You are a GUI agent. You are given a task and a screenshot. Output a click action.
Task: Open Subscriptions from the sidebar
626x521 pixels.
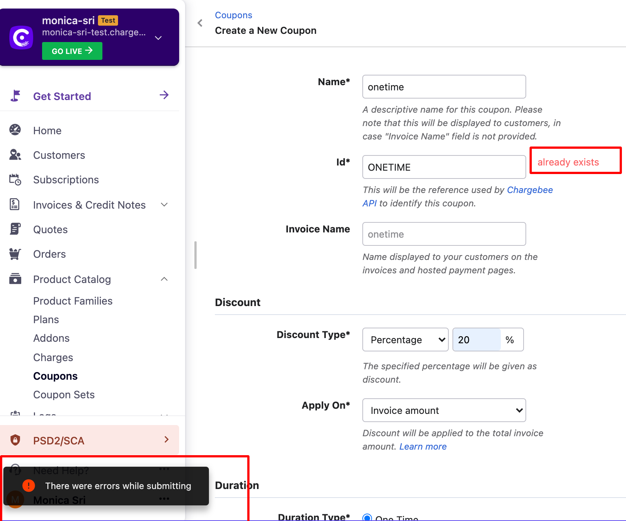(x=15, y=180)
